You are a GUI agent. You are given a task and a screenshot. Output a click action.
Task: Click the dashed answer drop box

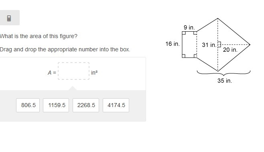tap(73, 71)
